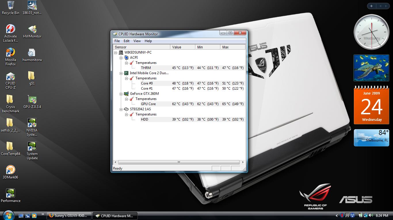393x220 pixels.
Task: Open the setfsb_2_2_ desktop folder
Action: (x=11, y=125)
